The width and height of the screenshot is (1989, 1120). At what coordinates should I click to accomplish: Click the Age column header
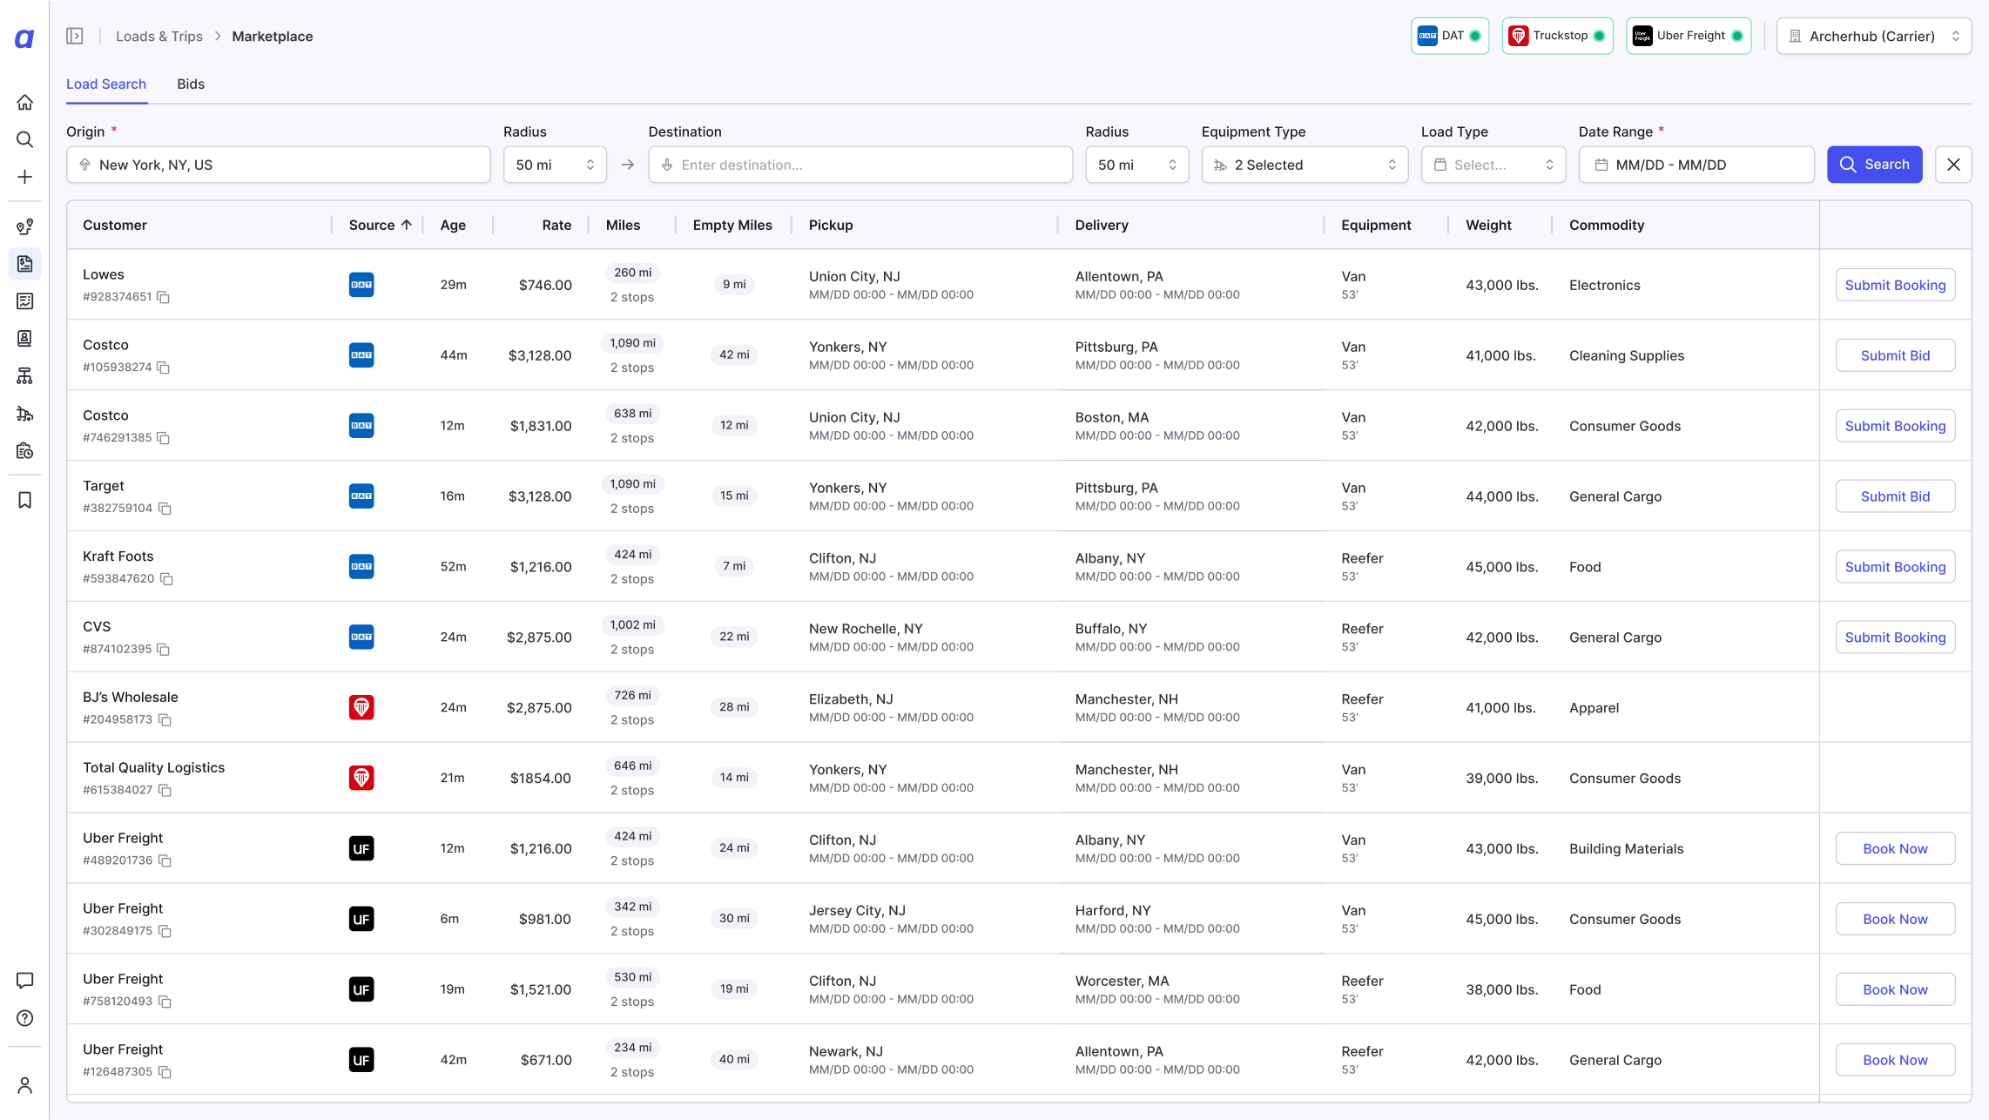coord(453,225)
